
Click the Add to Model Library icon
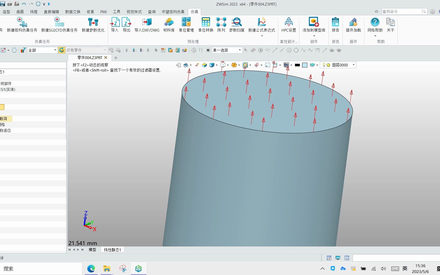(314, 22)
